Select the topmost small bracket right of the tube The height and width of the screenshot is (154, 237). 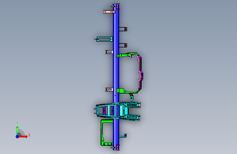coord(123,29)
